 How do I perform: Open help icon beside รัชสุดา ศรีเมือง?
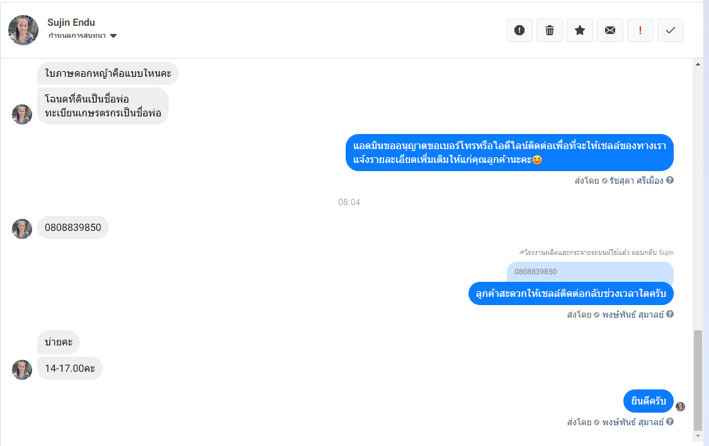coord(670,180)
